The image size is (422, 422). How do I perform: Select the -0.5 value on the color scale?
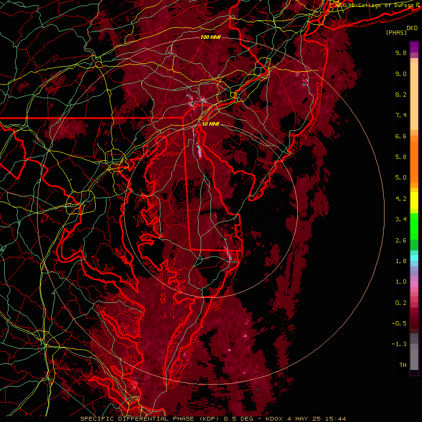[x=399, y=324]
